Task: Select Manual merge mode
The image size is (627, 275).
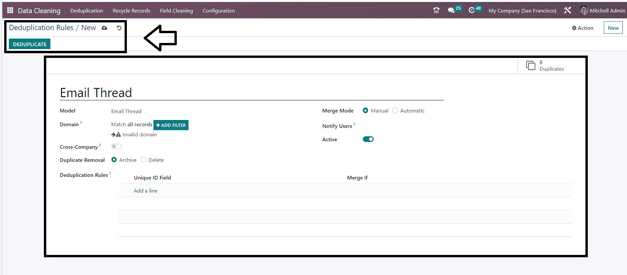Action: 365,111
